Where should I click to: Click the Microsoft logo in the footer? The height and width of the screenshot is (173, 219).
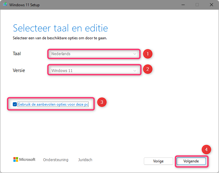click(x=24, y=160)
